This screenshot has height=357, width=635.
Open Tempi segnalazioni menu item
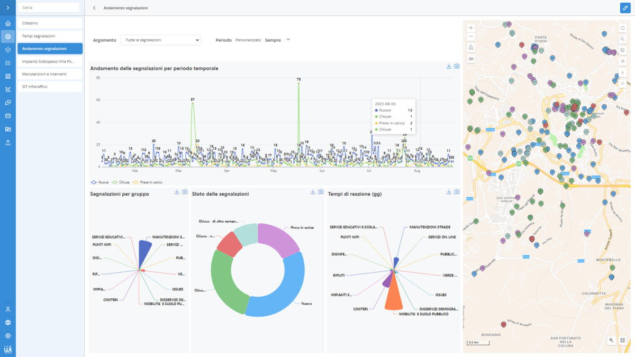[50, 36]
